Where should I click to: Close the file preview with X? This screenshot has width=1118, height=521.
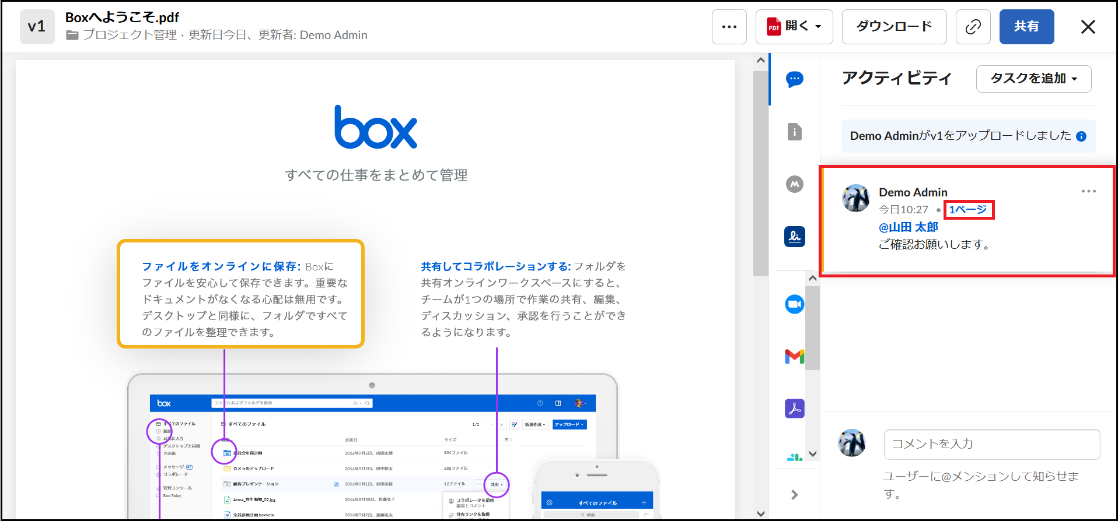click(x=1088, y=27)
